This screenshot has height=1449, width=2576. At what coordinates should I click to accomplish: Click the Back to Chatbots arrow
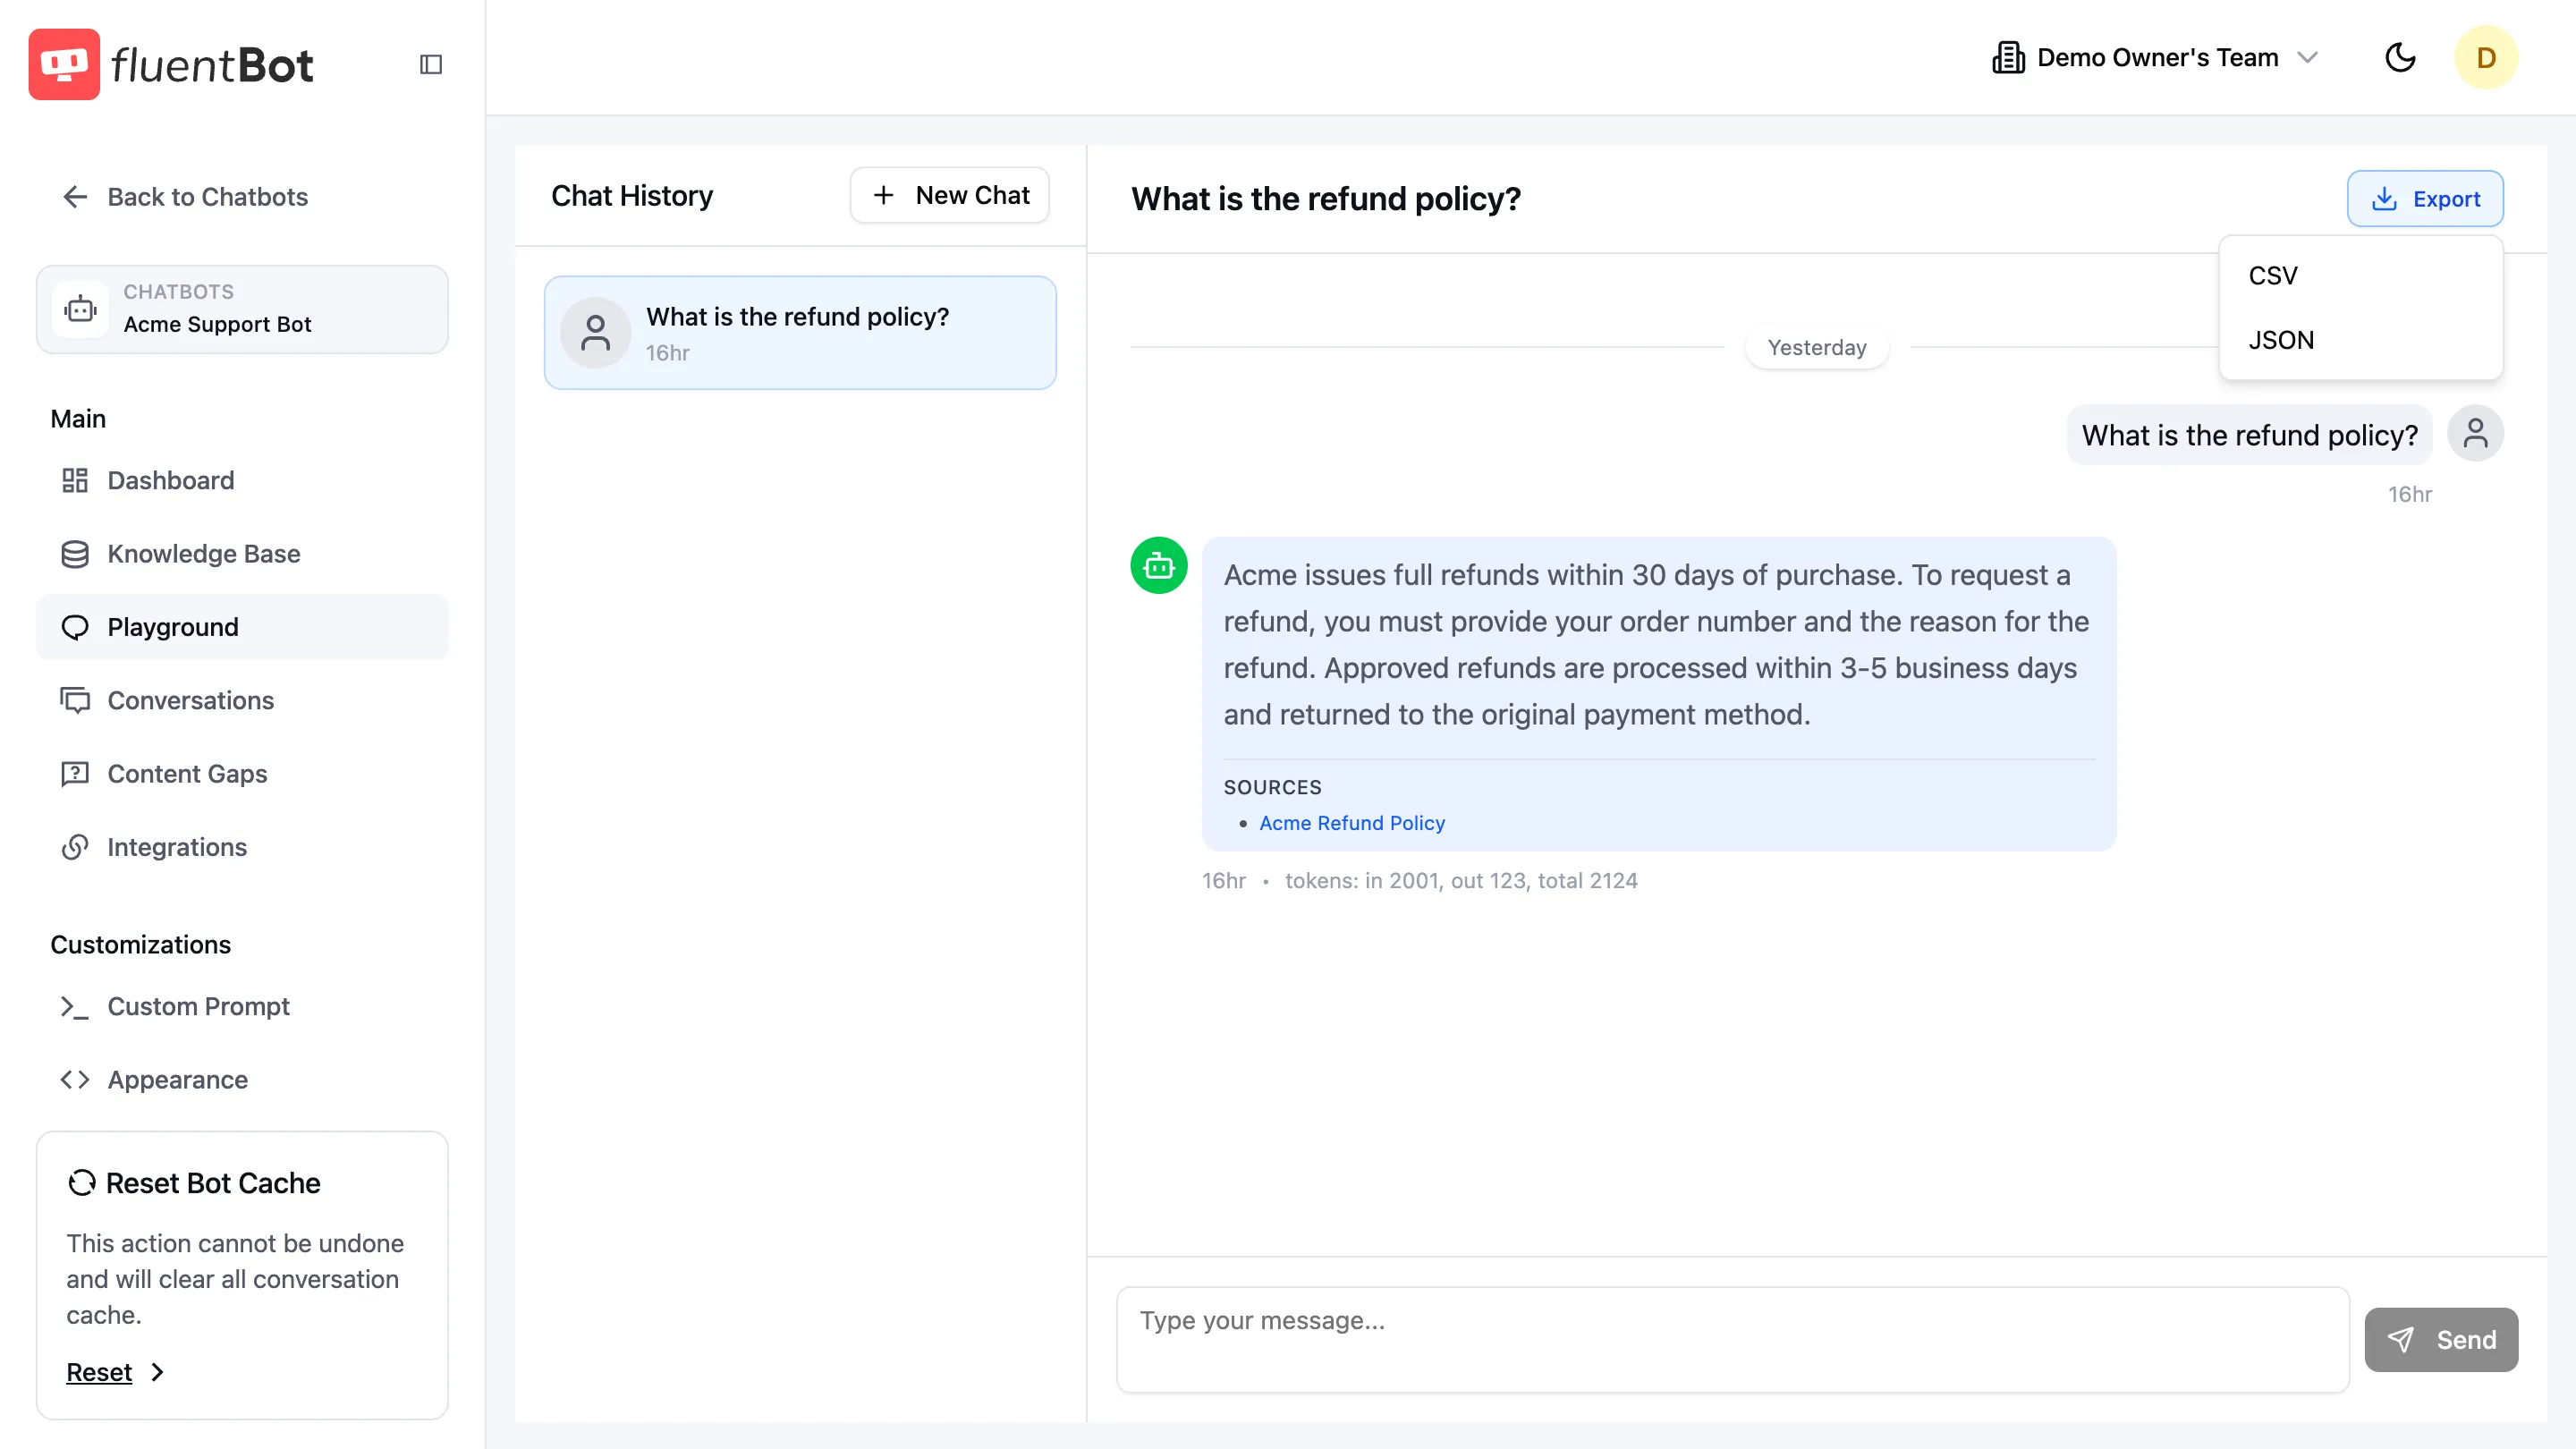pos(75,197)
